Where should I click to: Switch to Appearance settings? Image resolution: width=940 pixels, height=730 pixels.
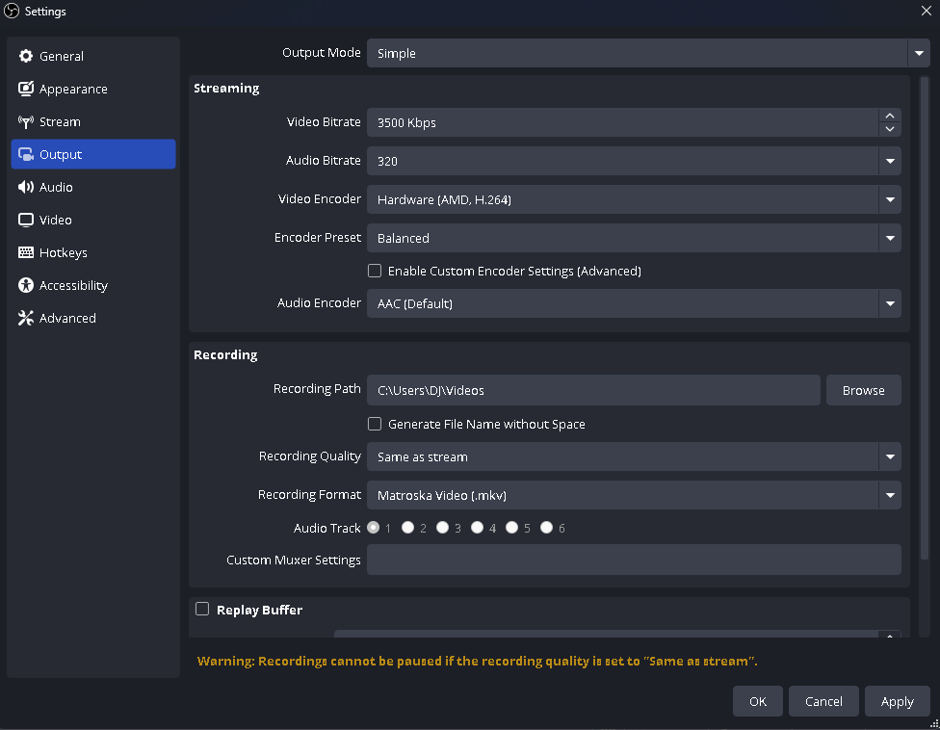click(93, 89)
